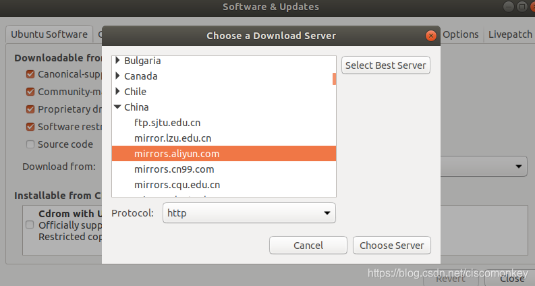This screenshot has height=286, width=535.
Task: Select ftp.sjtu.edu.cn server
Action: click(224, 123)
